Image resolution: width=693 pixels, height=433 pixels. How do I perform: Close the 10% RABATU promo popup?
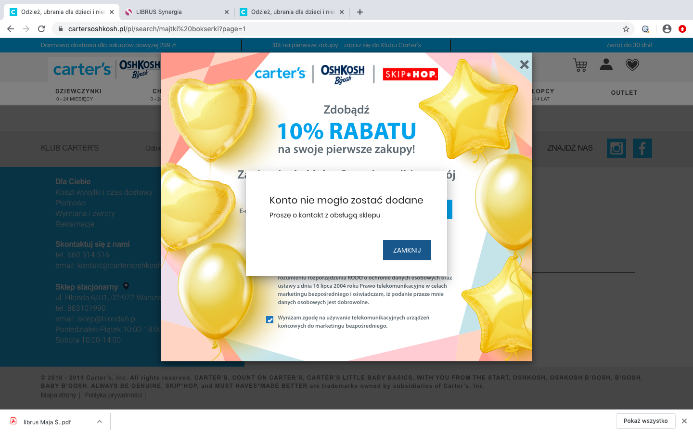pyautogui.click(x=524, y=64)
